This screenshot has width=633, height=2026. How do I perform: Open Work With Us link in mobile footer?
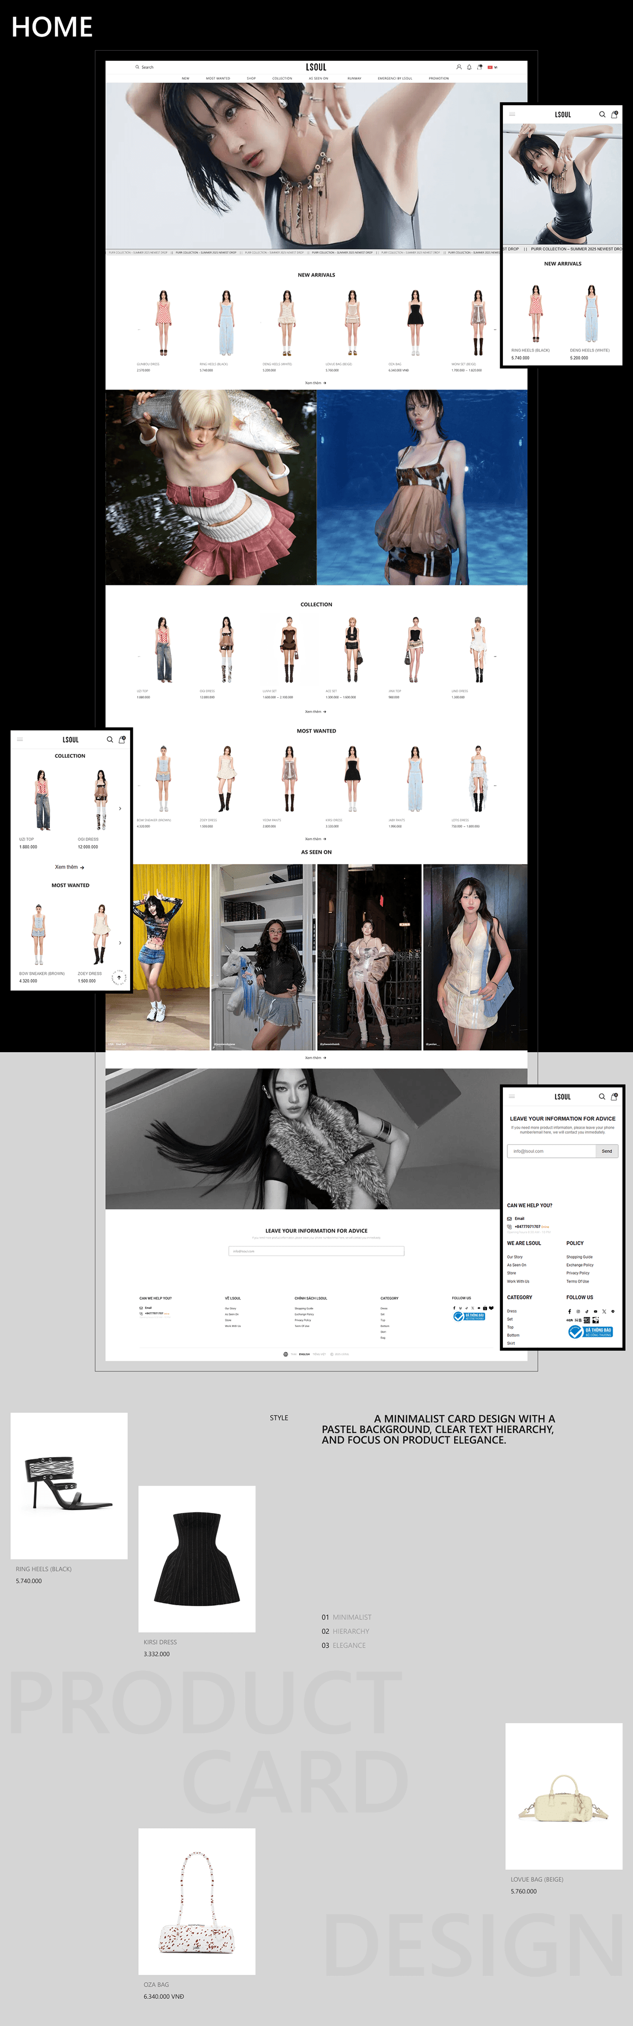coord(518,1281)
